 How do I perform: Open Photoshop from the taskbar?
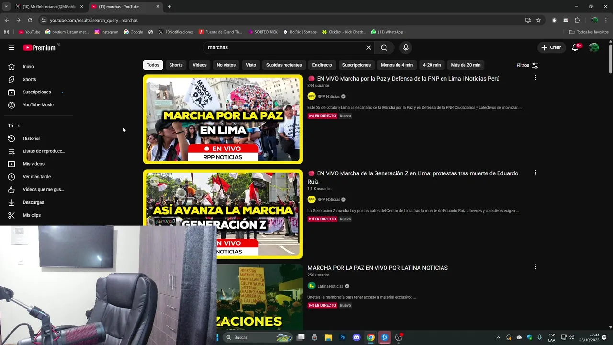click(x=342, y=337)
